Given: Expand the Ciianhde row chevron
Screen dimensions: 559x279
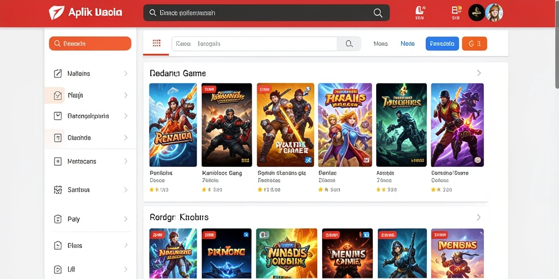Looking at the screenshot, I should tap(126, 138).
